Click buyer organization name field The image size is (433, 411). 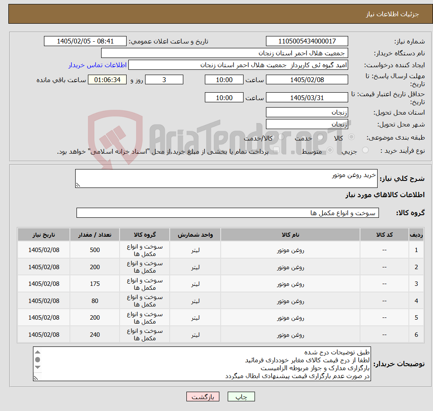(x=225, y=53)
